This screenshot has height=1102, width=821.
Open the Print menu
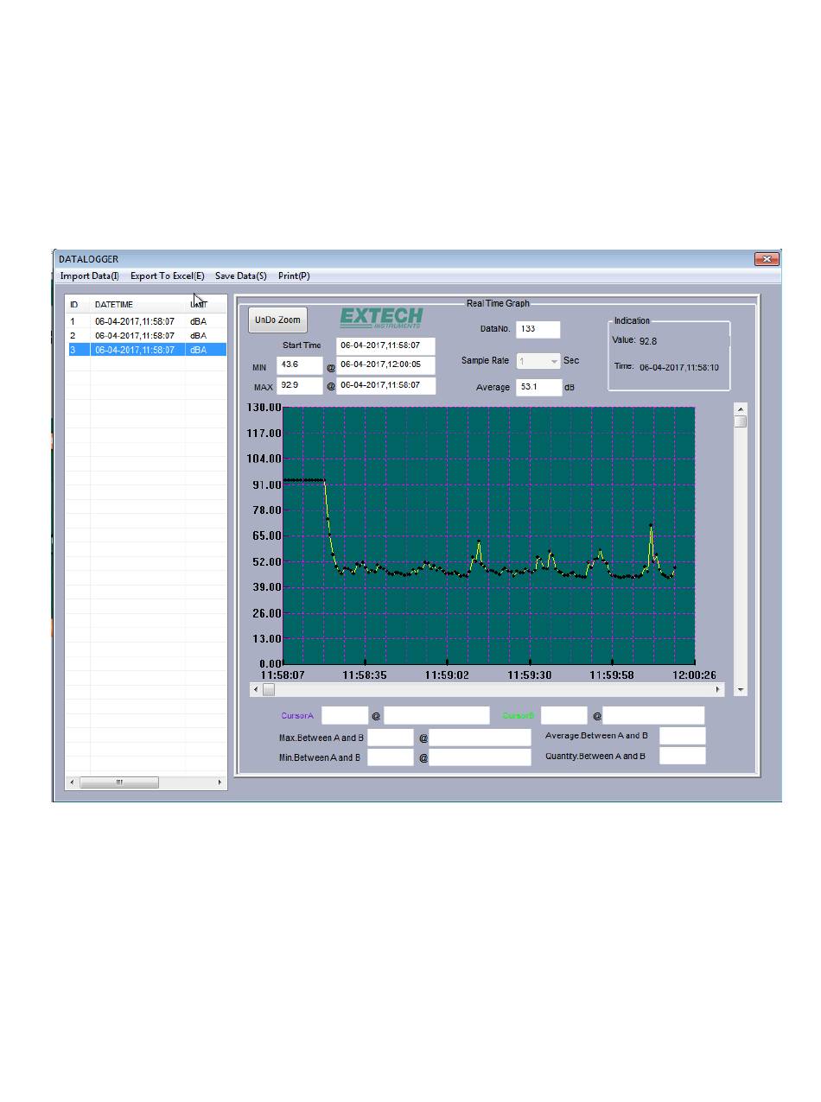[x=294, y=276]
